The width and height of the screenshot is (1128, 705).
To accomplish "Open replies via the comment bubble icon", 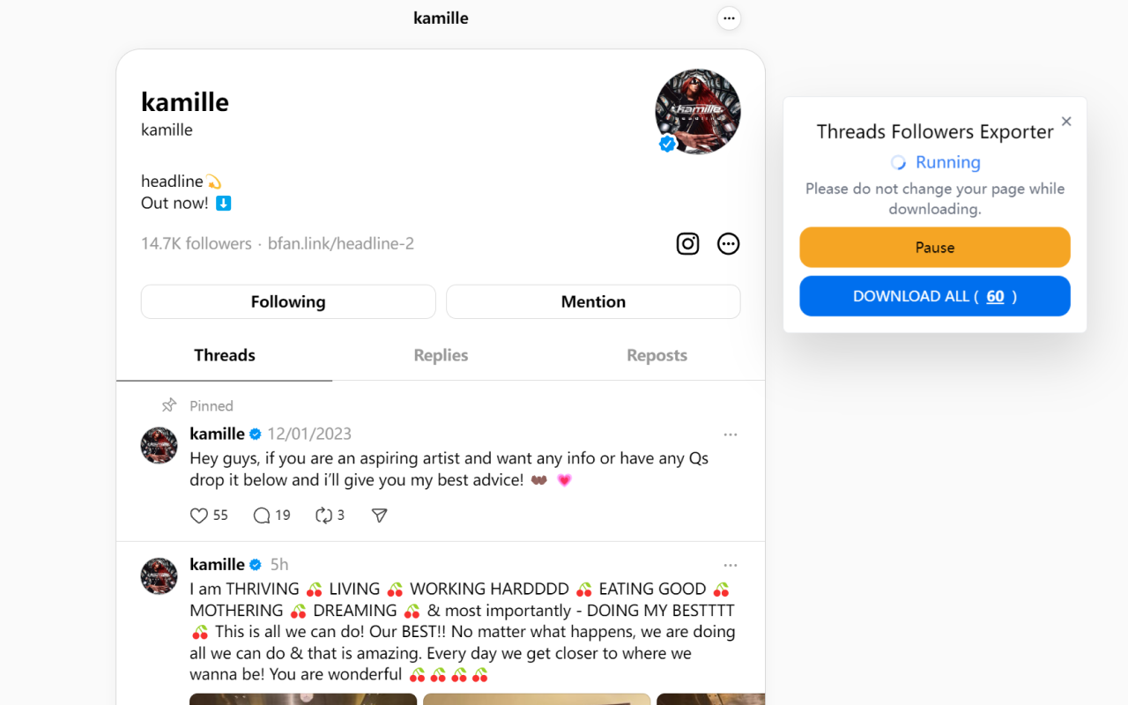I will coord(262,516).
